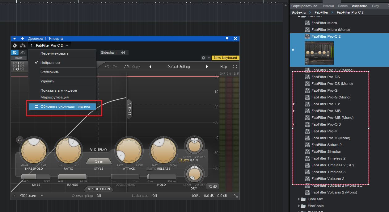Open the inserts window menu triangle
This screenshot has width=389, height=212.
click(x=14, y=39)
